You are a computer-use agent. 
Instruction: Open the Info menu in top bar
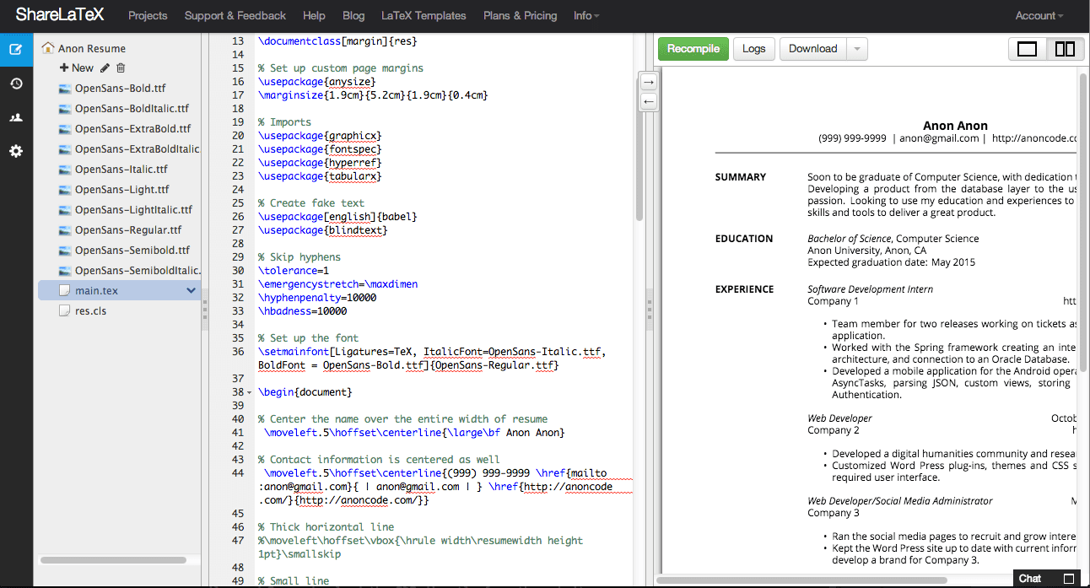586,15
